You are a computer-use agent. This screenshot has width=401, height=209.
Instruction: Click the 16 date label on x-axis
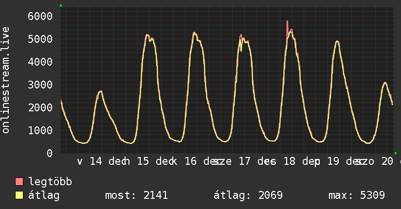coord(191,161)
